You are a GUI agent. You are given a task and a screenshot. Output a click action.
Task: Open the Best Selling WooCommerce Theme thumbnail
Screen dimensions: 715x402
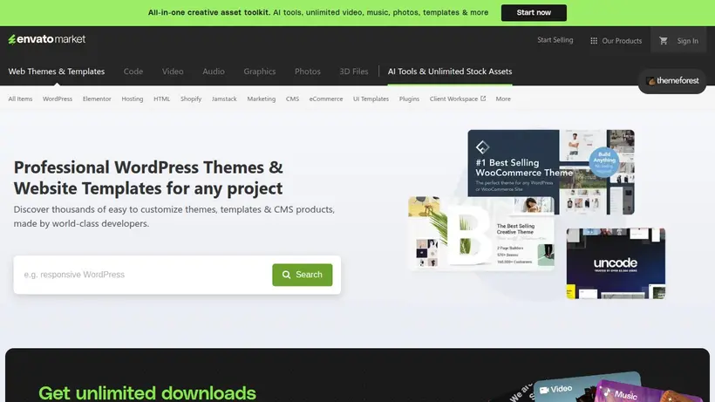(x=551, y=172)
